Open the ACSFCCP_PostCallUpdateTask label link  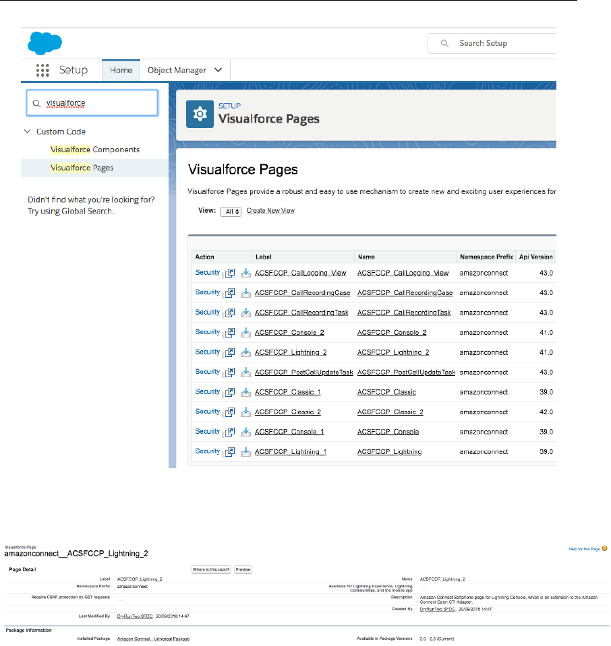click(x=304, y=372)
